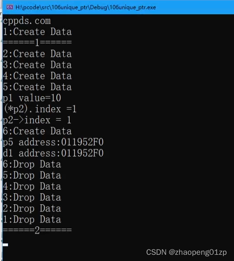Select the (*p2).index =1 line
This screenshot has height=261, width=234.
point(40,109)
